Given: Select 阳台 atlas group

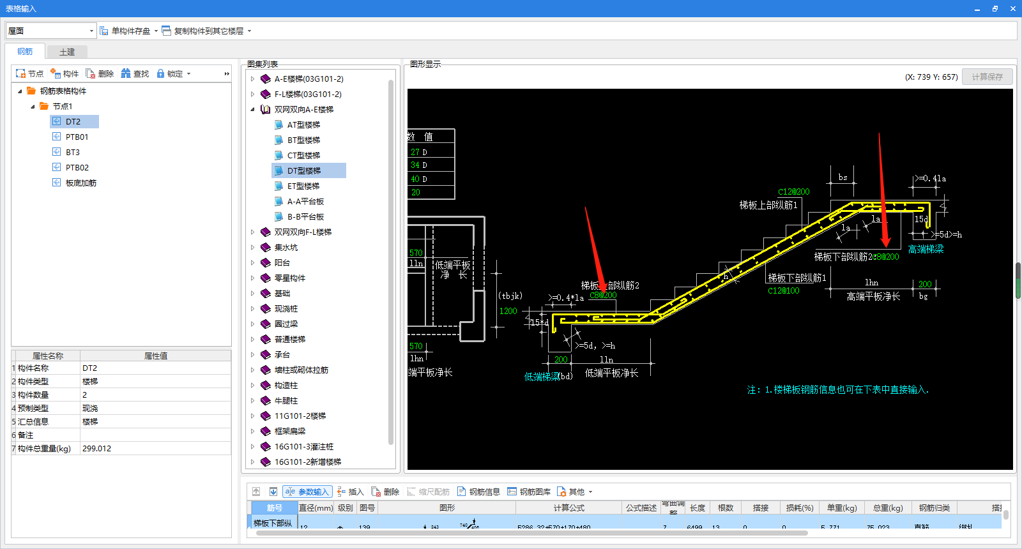Looking at the screenshot, I should click(282, 263).
